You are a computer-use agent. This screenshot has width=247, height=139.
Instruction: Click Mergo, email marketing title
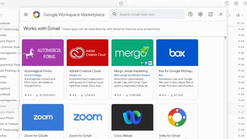[x=130, y=71]
